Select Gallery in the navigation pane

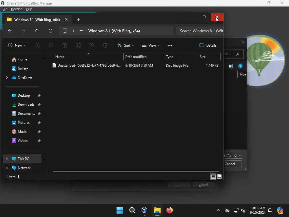click(23, 68)
